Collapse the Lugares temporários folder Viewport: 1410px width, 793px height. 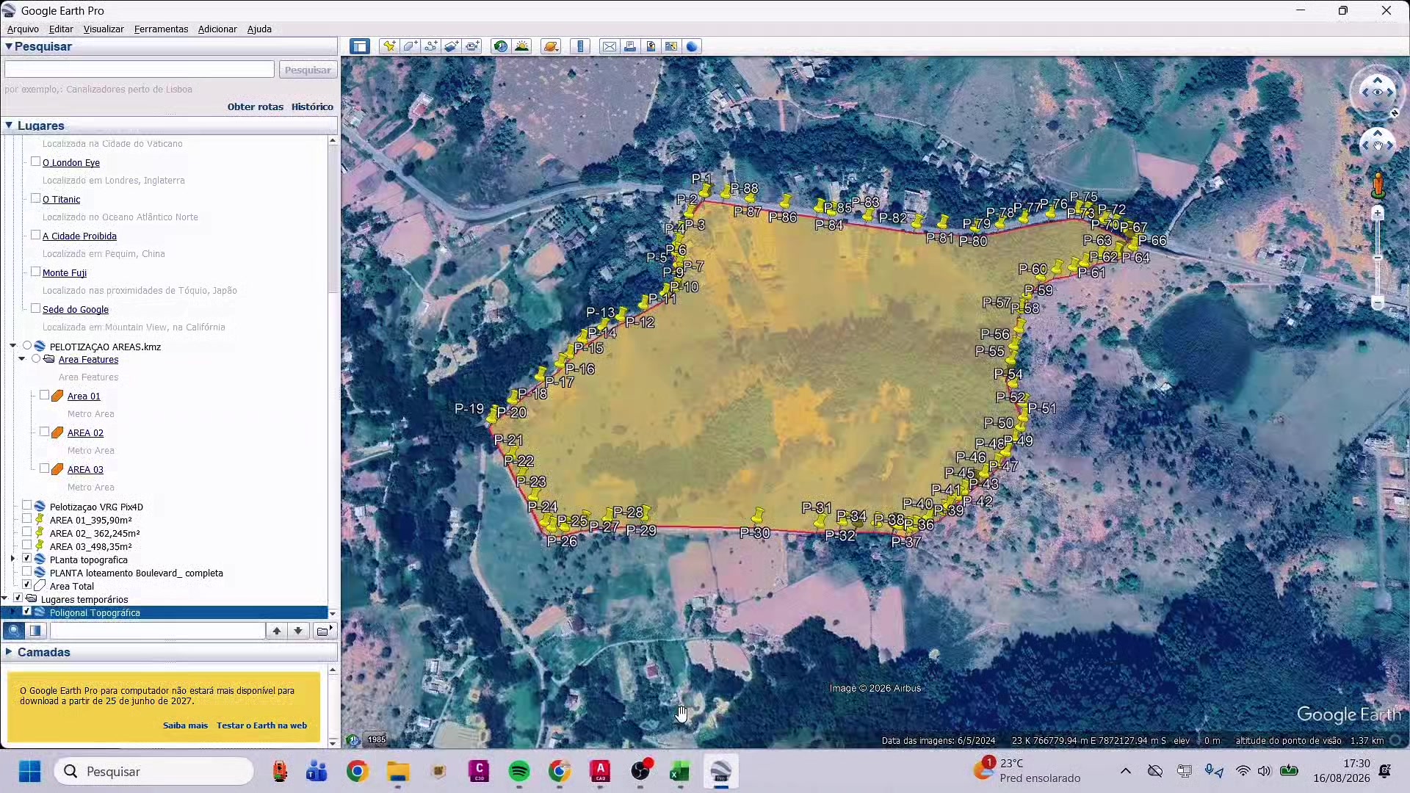[x=5, y=599]
